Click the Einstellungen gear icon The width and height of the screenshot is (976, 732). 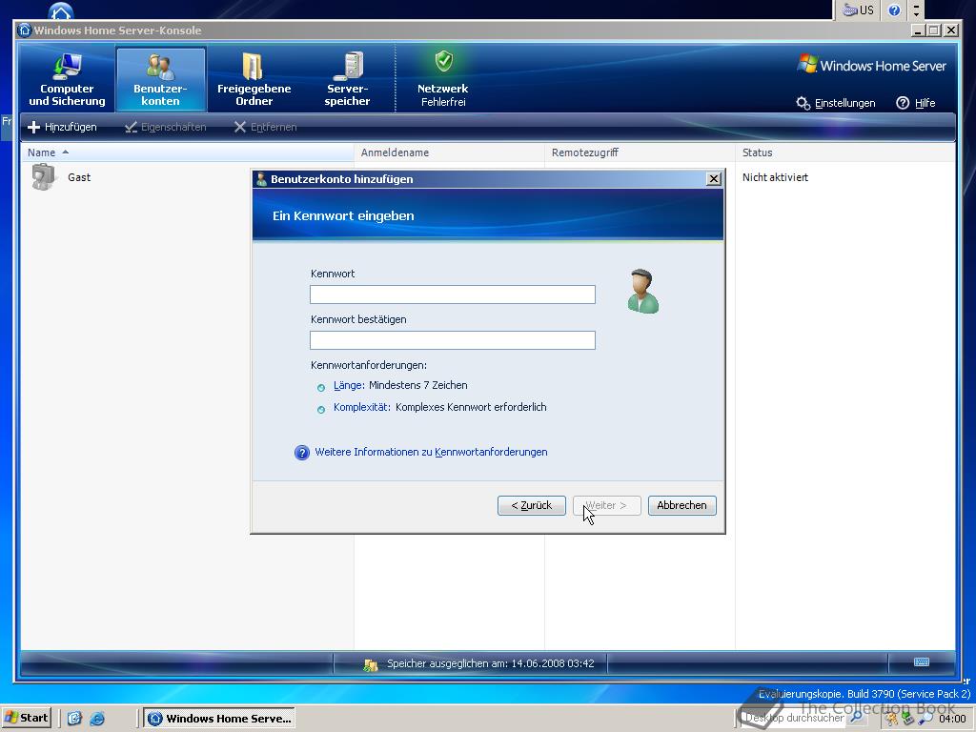(803, 103)
